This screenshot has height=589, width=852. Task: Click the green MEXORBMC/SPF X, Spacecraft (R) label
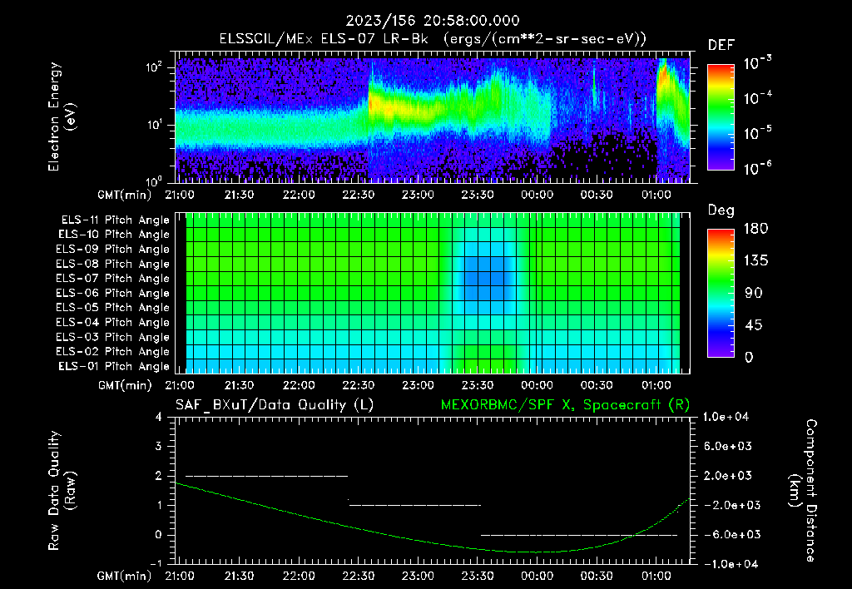(565, 405)
